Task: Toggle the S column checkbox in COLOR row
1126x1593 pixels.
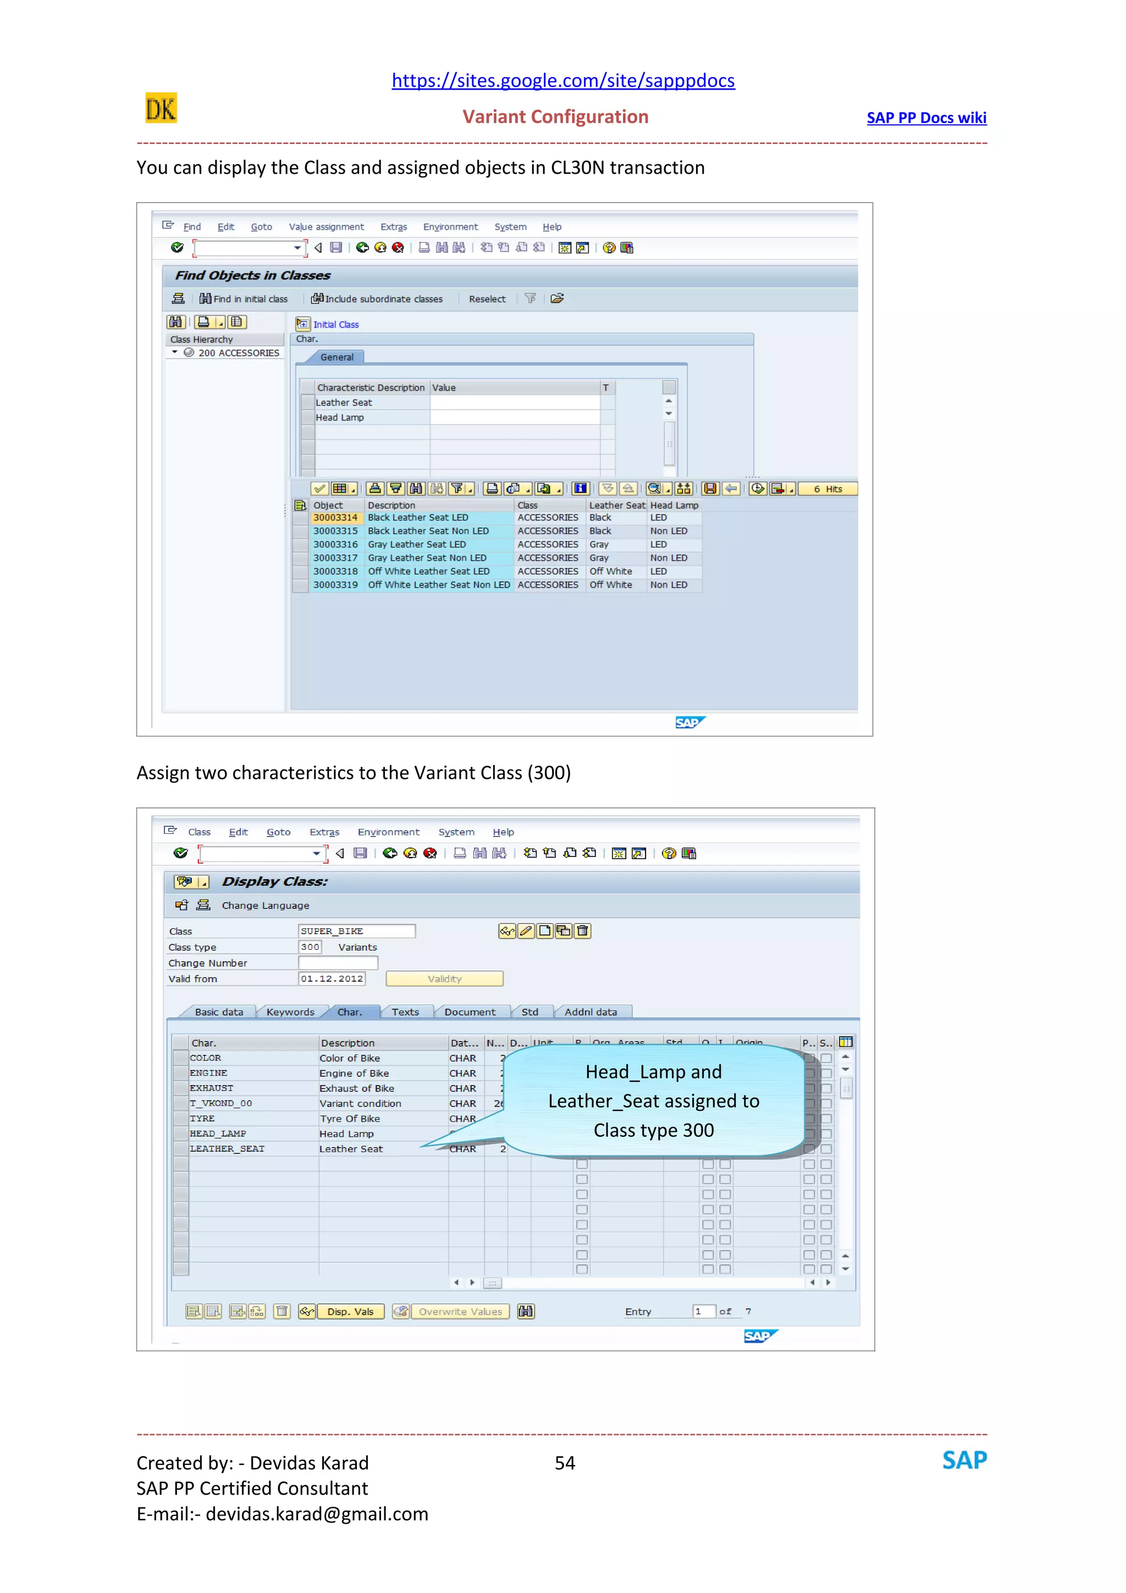Action: 826,1058
